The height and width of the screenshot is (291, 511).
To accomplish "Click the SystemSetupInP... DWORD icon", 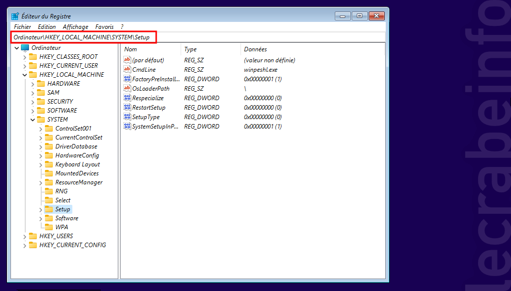I will click(127, 126).
